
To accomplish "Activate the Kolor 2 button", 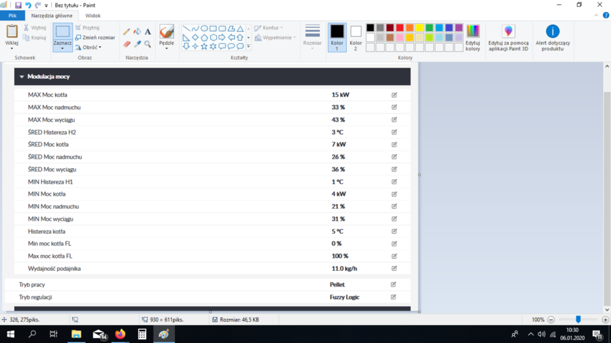I will click(x=356, y=37).
